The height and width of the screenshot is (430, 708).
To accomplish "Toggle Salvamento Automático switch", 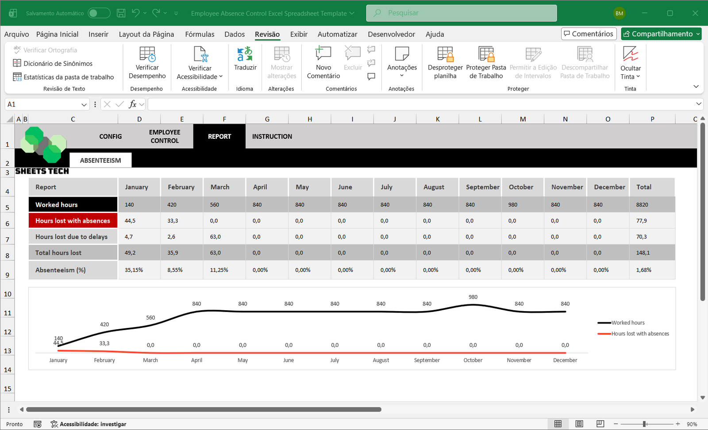I will [x=99, y=13].
